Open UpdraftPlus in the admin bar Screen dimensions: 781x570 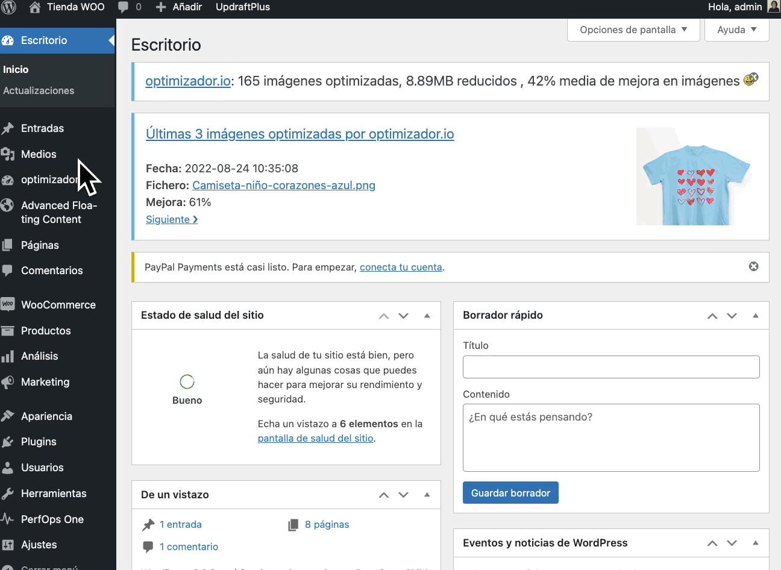[x=242, y=7]
